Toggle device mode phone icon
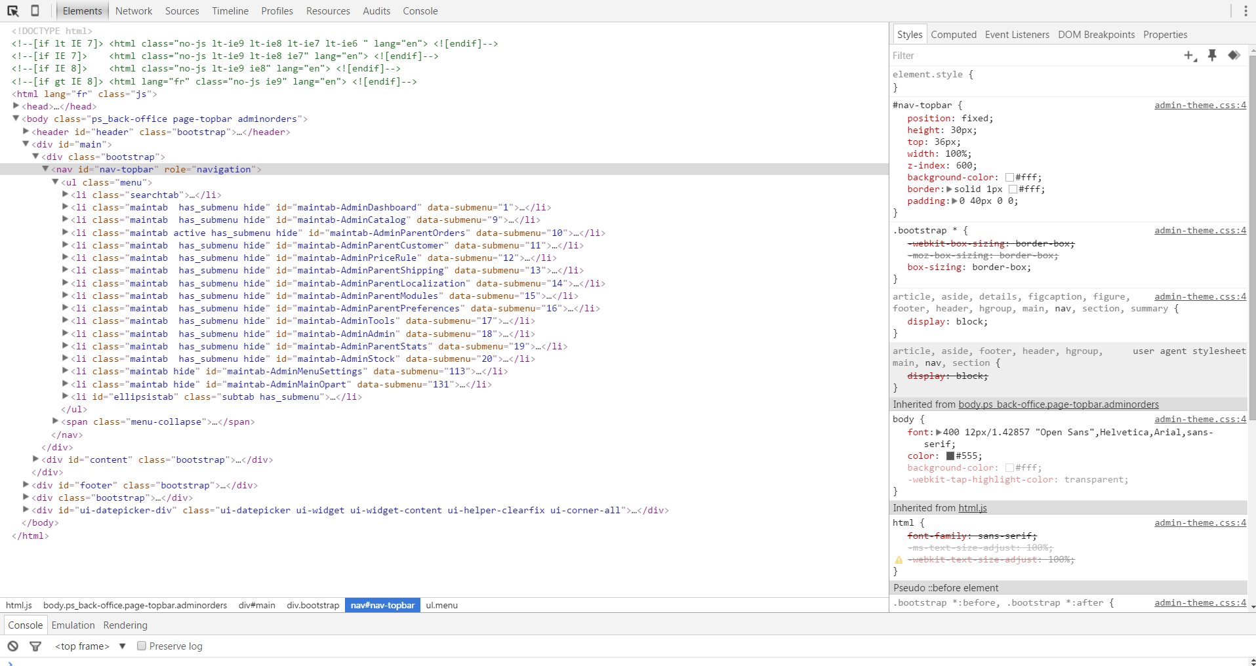This screenshot has height=666, width=1256. click(35, 10)
